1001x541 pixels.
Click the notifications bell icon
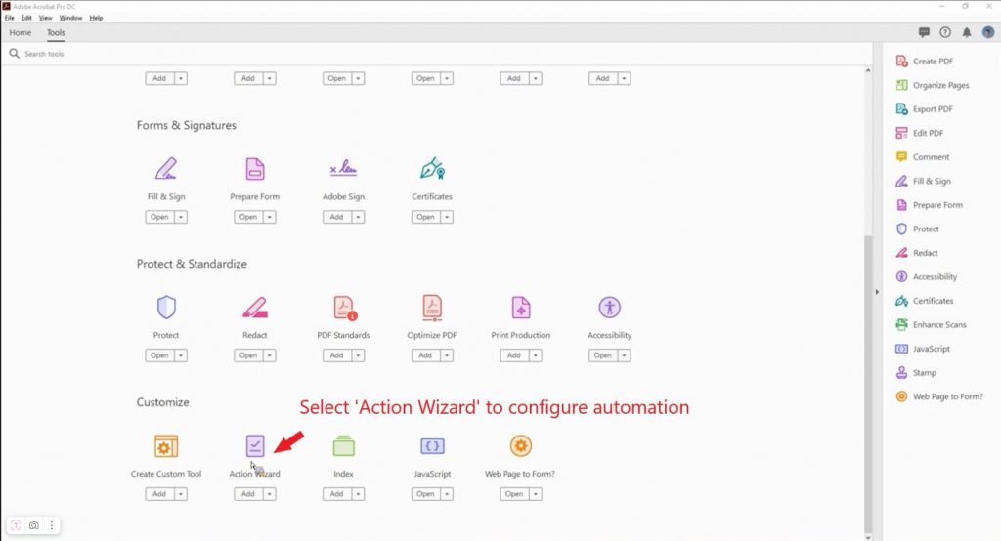point(967,32)
